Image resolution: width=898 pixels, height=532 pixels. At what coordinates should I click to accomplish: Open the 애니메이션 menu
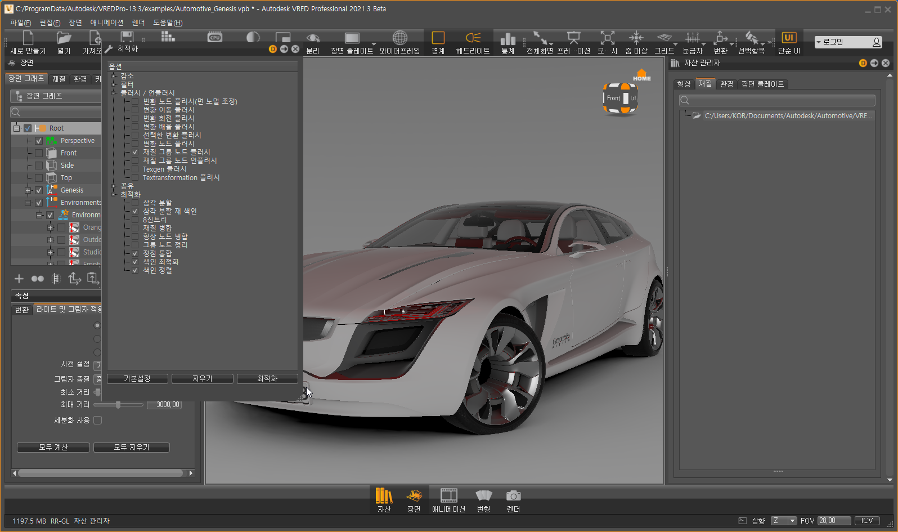pos(106,23)
